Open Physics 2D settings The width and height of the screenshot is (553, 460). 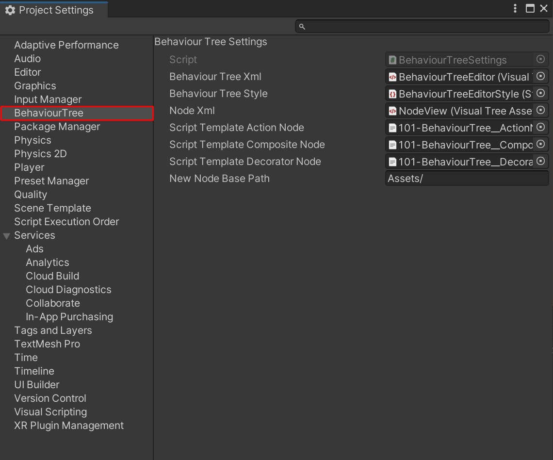pyautogui.click(x=40, y=154)
